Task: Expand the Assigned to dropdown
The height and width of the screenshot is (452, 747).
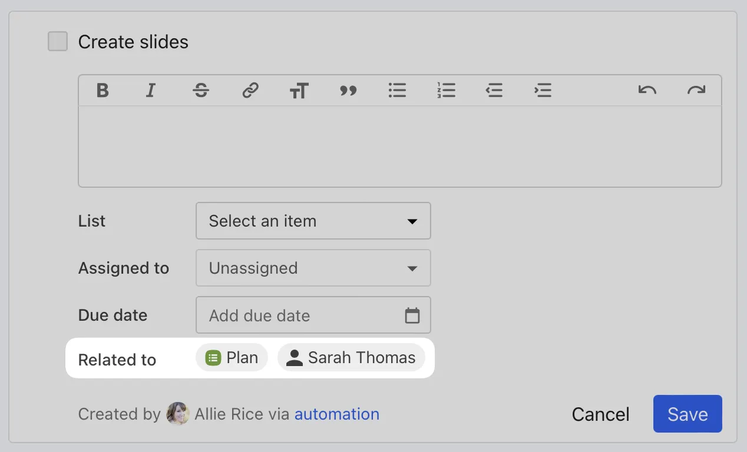Action: point(313,268)
